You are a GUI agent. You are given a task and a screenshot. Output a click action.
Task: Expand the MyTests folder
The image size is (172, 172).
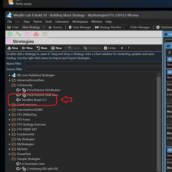click(9, 149)
